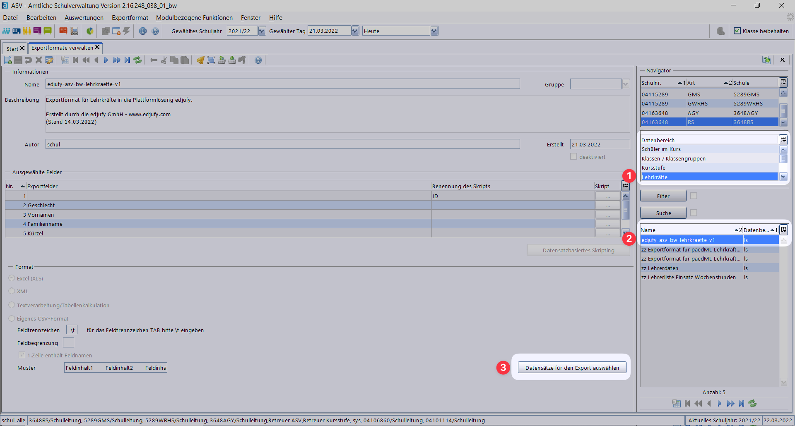Open the Gewählter Tag date dropdown
This screenshot has height=426, width=795.
[x=355, y=31]
